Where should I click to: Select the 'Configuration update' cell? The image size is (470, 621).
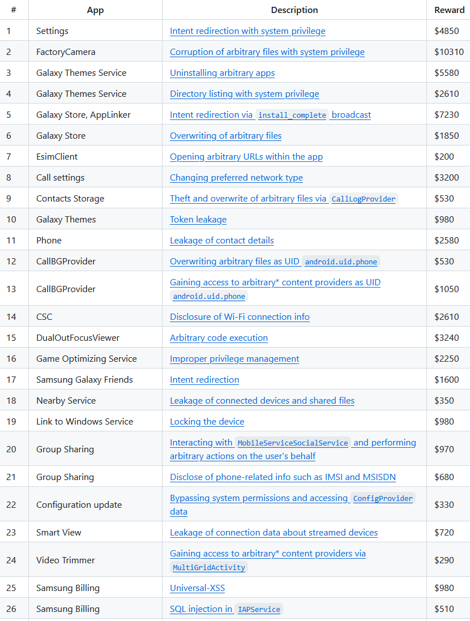(96, 505)
